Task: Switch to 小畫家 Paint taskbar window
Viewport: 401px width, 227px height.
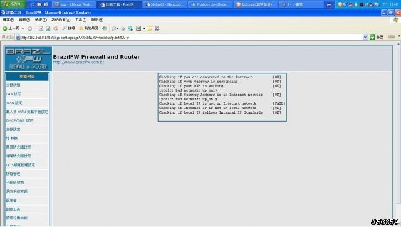Action: [301, 4]
